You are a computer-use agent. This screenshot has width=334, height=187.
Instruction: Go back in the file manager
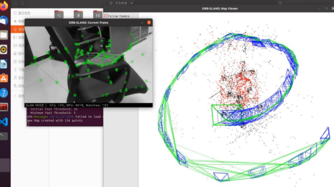(16, 3)
